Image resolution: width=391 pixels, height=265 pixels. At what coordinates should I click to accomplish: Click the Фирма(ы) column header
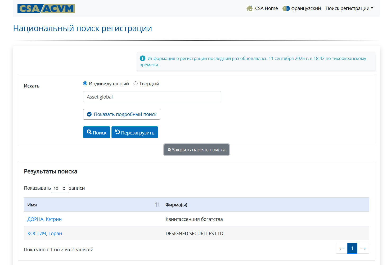(266, 205)
